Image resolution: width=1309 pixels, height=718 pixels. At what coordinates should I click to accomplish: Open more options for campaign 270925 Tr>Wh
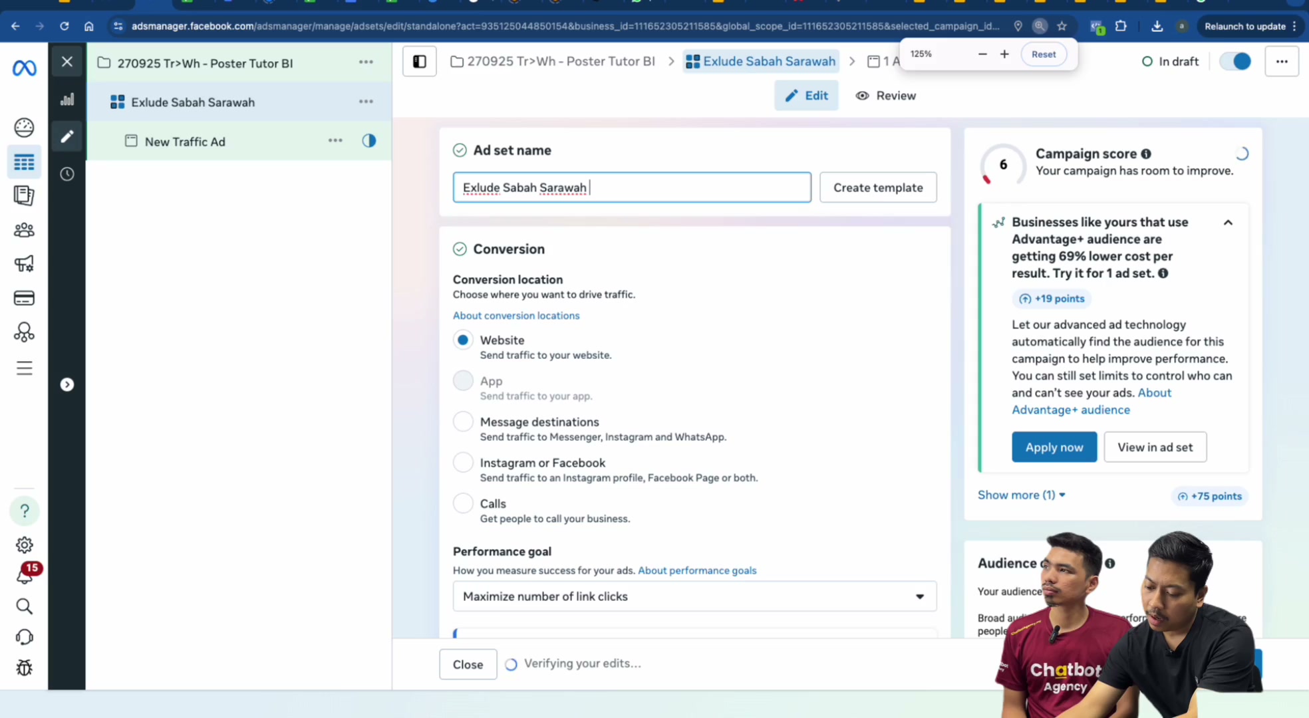[x=366, y=62]
